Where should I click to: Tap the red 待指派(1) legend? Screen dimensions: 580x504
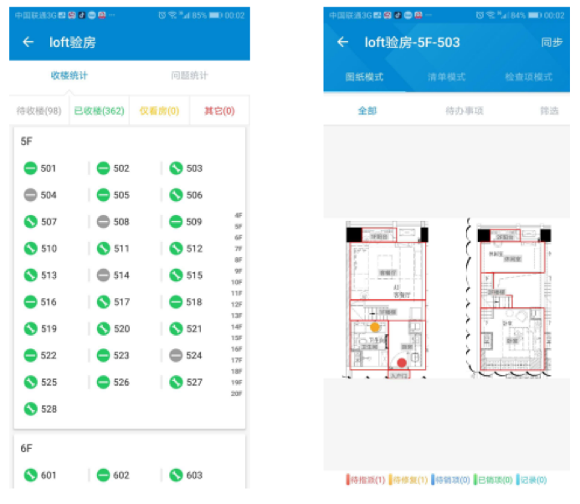(366, 480)
